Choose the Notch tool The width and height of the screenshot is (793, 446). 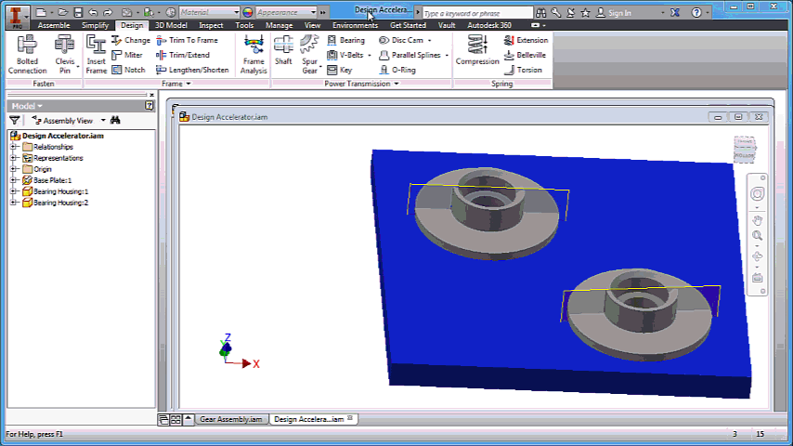(x=128, y=70)
